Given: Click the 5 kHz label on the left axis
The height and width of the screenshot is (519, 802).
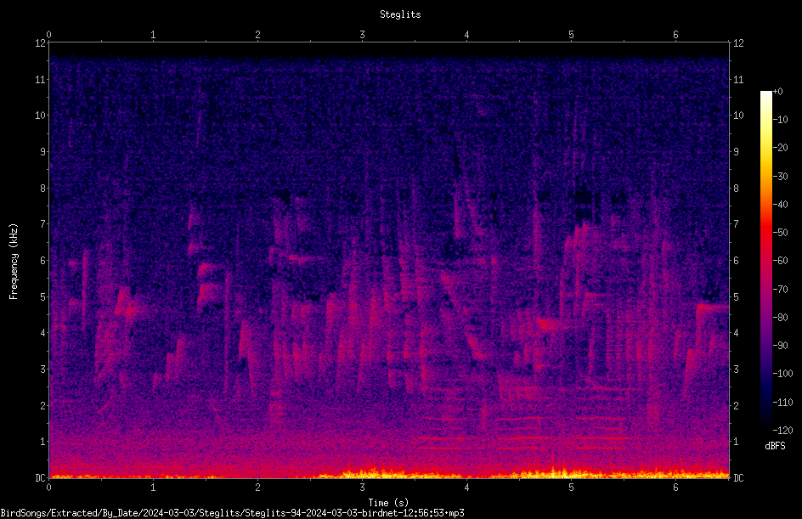Looking at the screenshot, I should tap(43, 296).
